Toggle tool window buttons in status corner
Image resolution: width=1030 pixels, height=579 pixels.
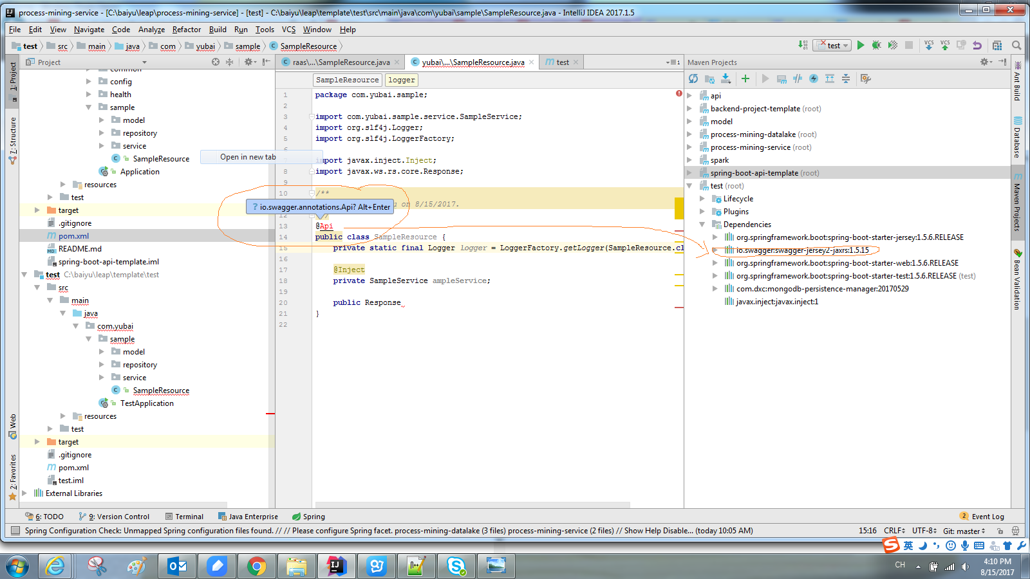[x=15, y=531]
